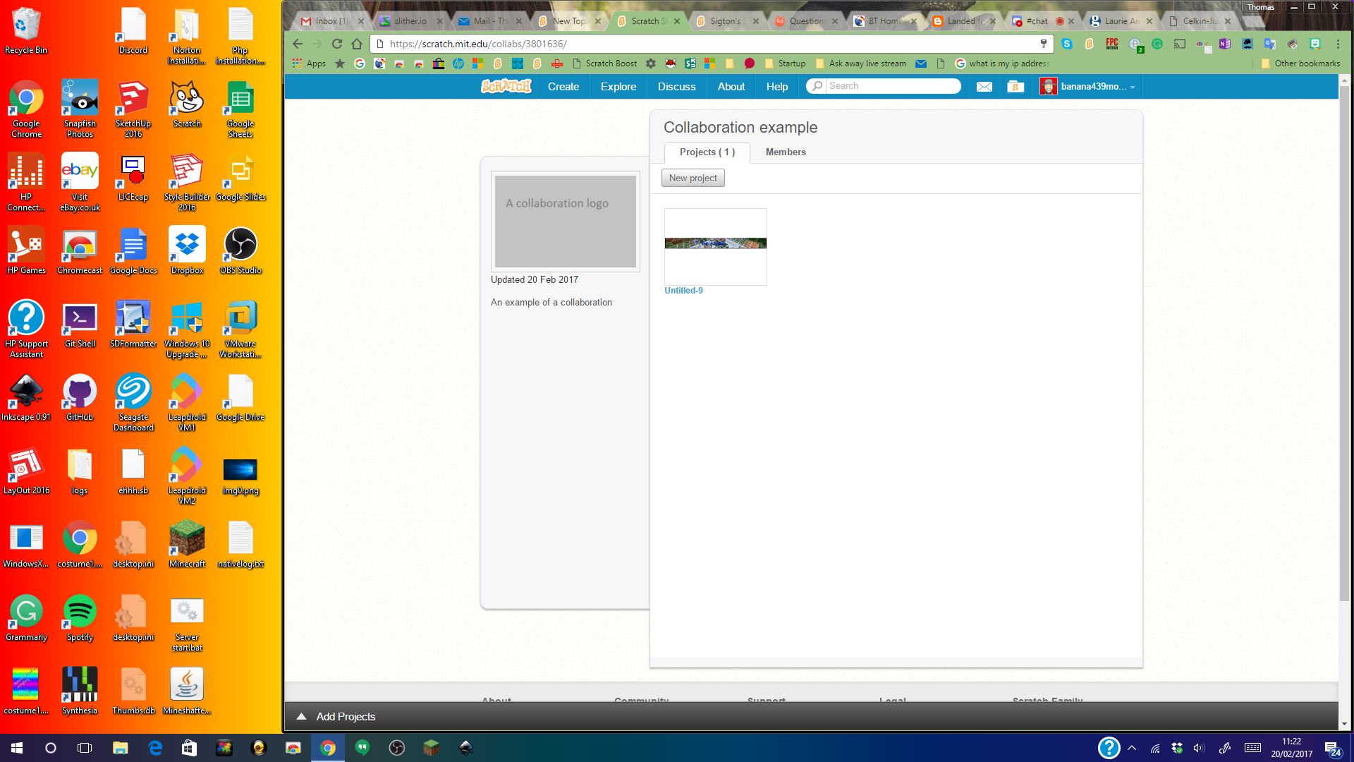This screenshot has width=1354, height=762.
Task: Open the Skype extension icon
Action: pyautogui.click(x=1067, y=44)
